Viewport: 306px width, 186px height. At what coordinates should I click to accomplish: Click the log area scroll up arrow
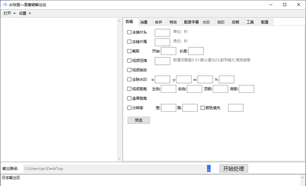[x=302, y=178]
